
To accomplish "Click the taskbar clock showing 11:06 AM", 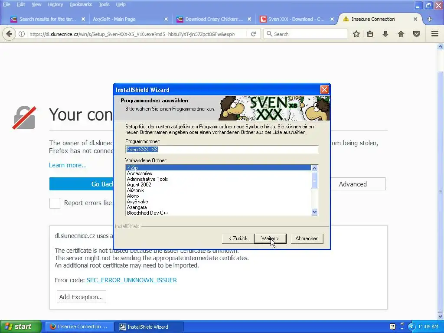I will [x=428, y=326].
